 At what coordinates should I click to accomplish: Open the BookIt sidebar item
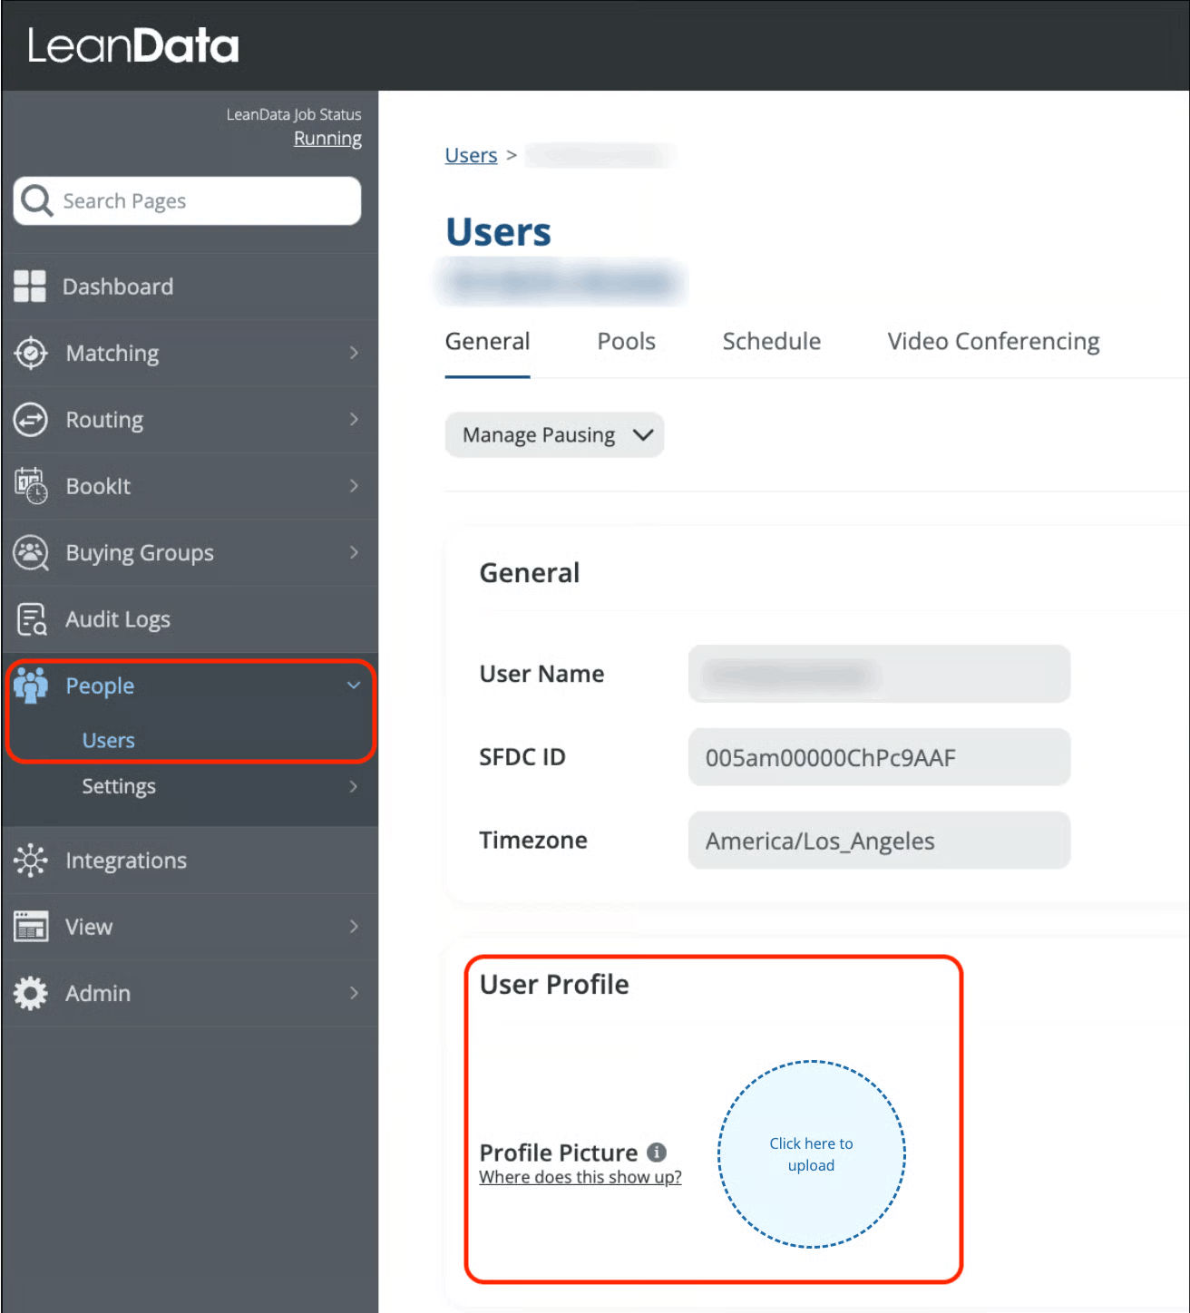pos(190,486)
